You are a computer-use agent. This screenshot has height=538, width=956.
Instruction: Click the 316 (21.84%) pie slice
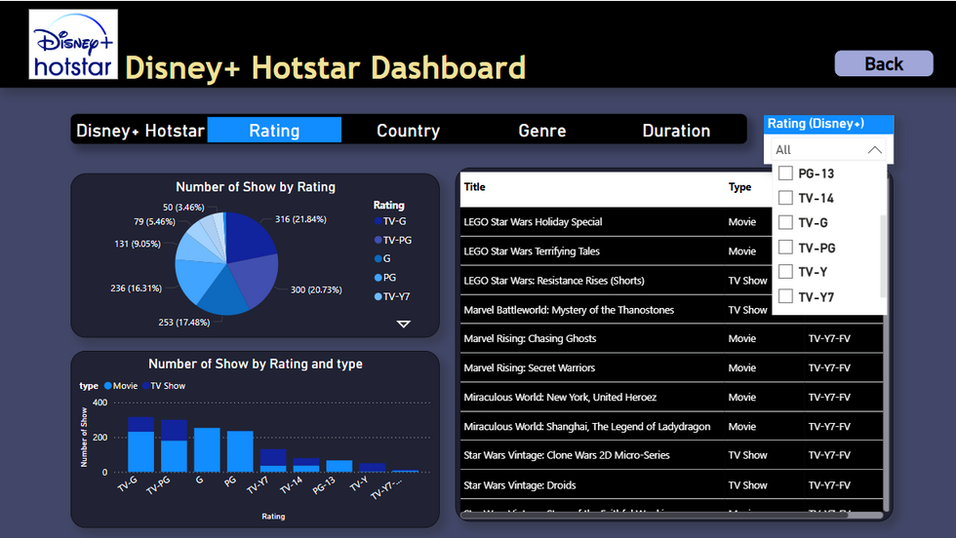(249, 238)
